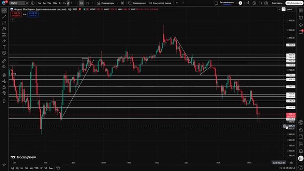Switch to the 5m timeframe
Screen dimensions: 304x171
tap(44, 3)
